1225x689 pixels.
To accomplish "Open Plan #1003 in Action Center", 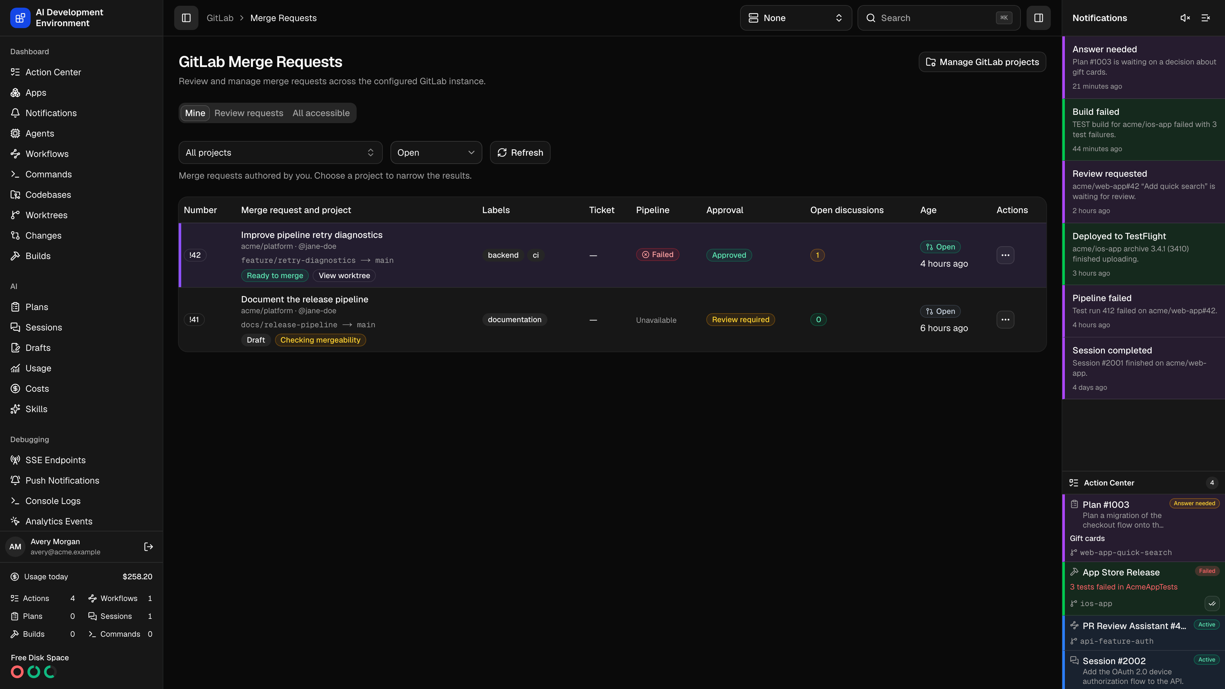I will (1144, 528).
